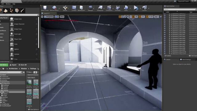Switch to Landscape mode in the Modes panel

[6, 11]
